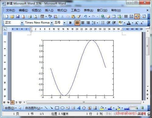Toggle Bold formatting

pos(70,23)
